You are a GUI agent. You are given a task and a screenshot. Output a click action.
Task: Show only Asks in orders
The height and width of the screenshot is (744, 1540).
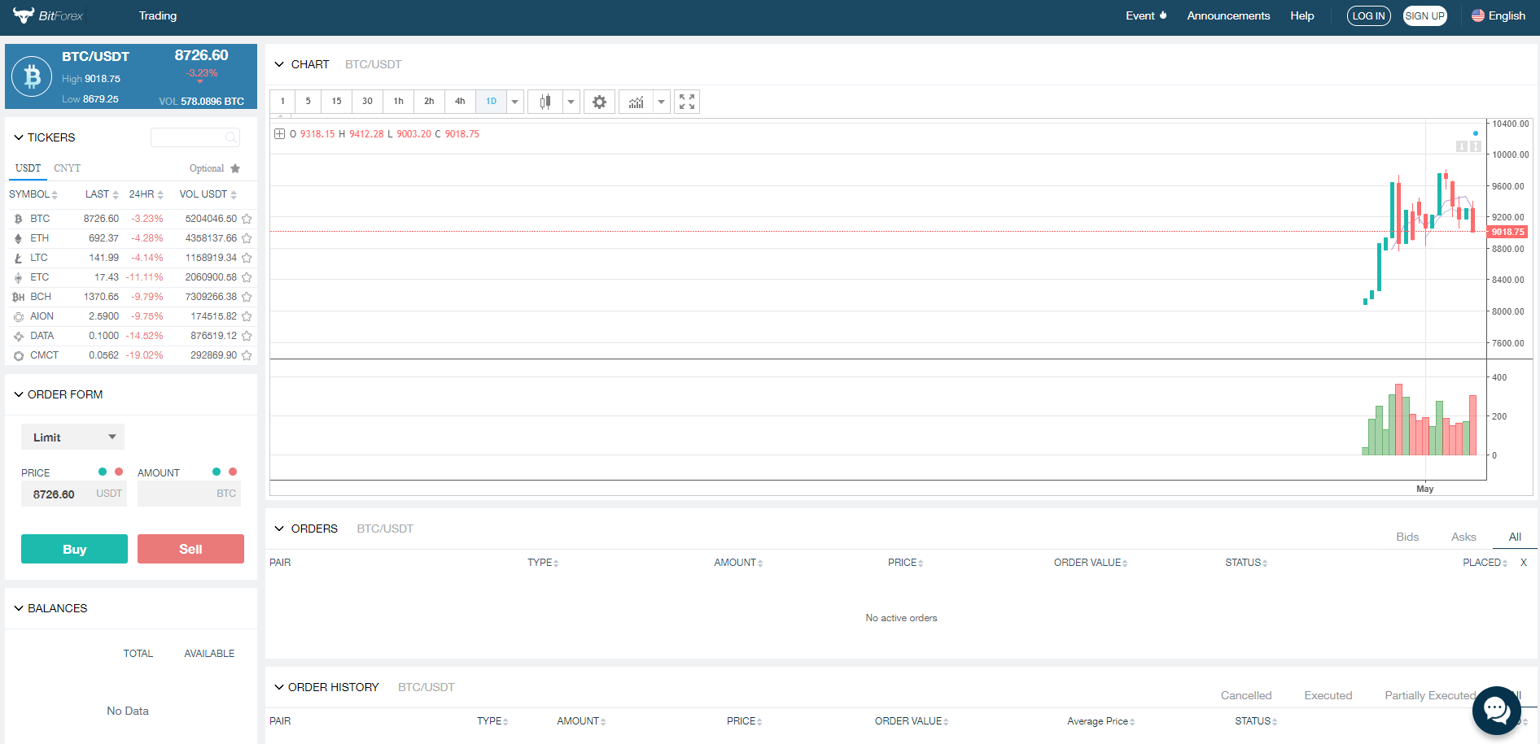[x=1463, y=537]
